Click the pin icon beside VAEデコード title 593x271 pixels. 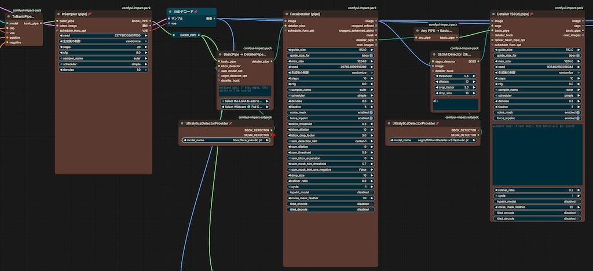pyautogui.click(x=196, y=12)
